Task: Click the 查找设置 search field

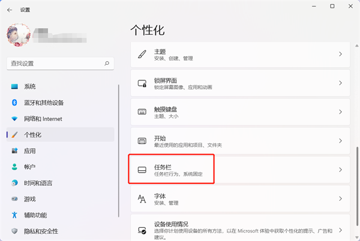Action: click(55, 63)
